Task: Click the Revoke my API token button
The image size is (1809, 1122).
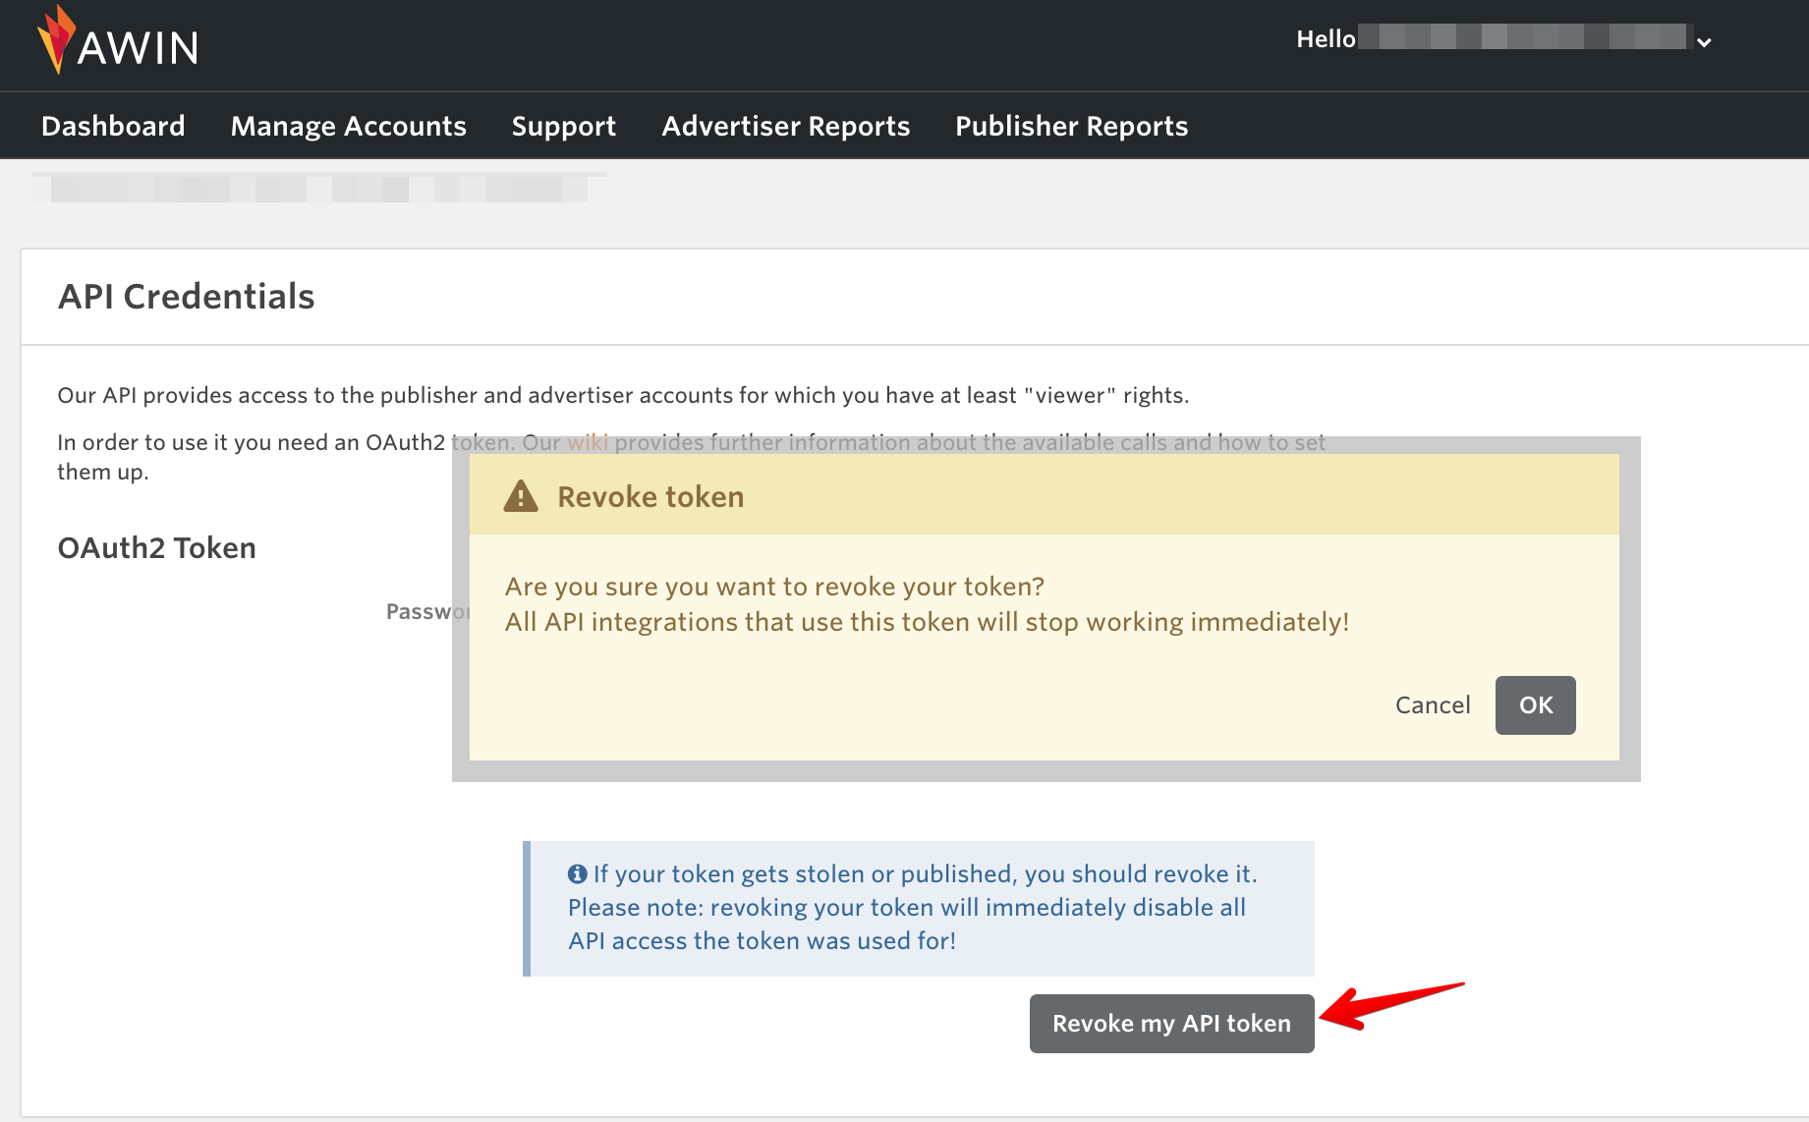Action: tap(1171, 1023)
